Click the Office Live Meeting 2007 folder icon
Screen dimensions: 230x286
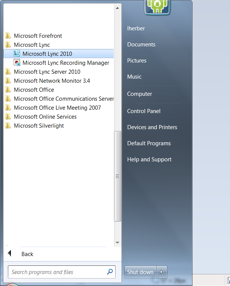pos(8,107)
